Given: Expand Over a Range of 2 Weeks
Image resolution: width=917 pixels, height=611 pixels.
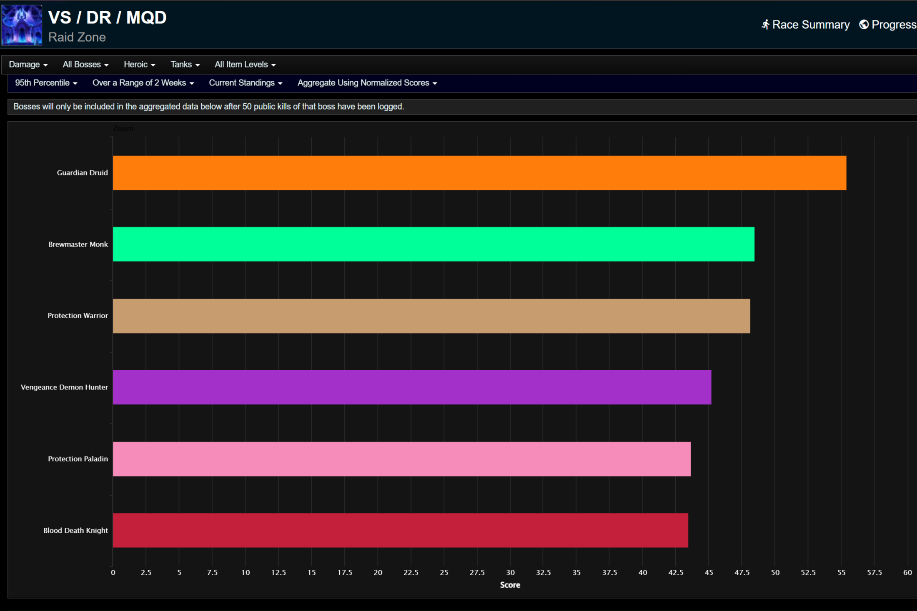Looking at the screenshot, I should coord(143,83).
